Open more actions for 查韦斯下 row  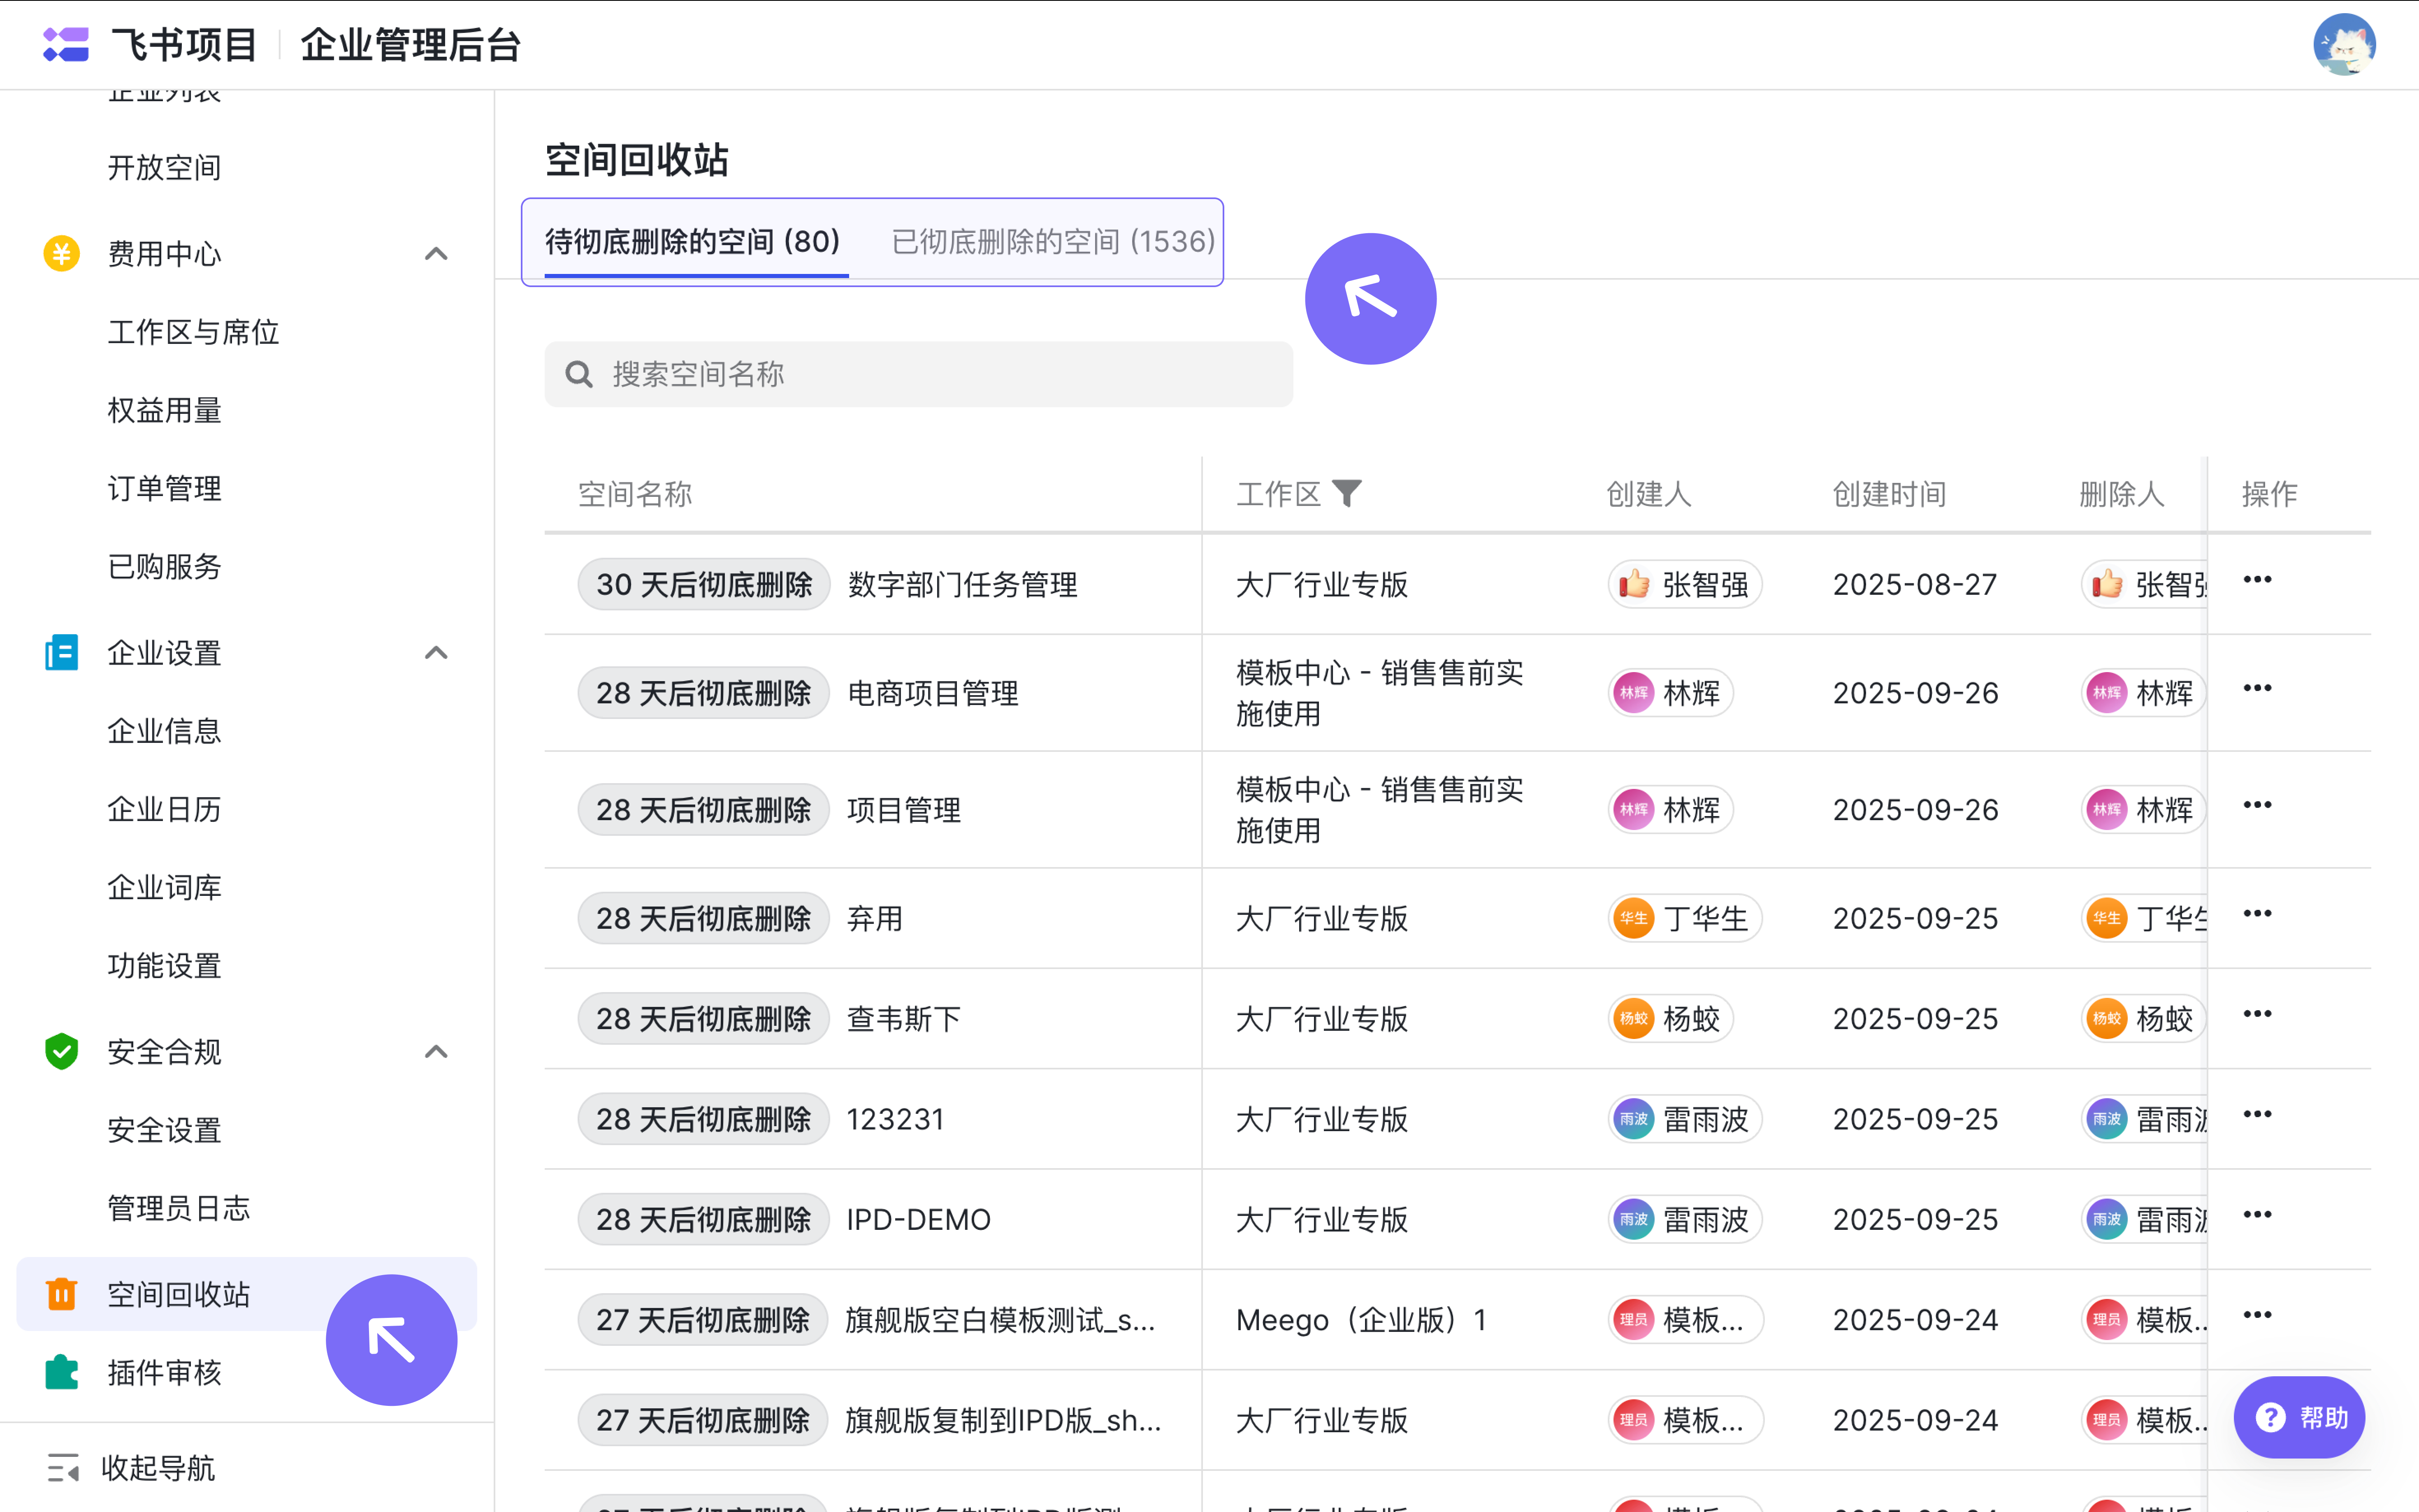click(2257, 1014)
